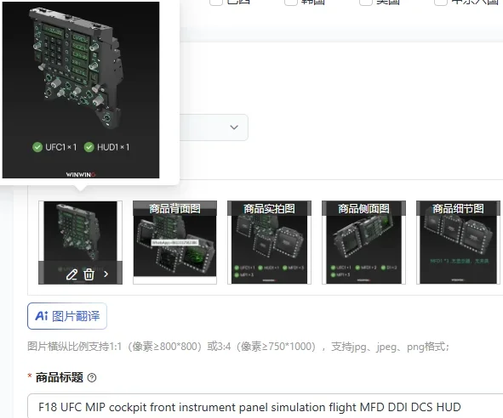
Task: Select the first UFC product thumbnail
Action: [80, 242]
